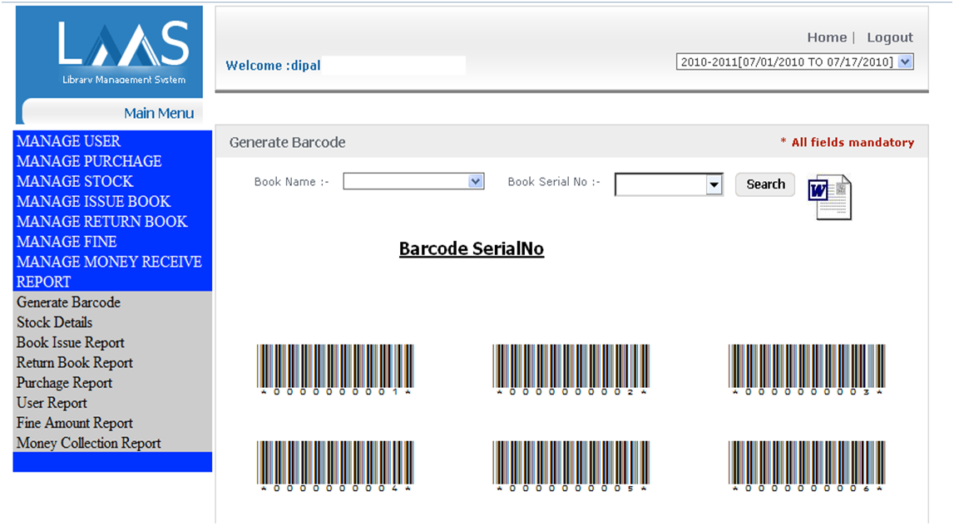Click the Book Name :- label
Screen dimensions: 954x525
coord(291,182)
